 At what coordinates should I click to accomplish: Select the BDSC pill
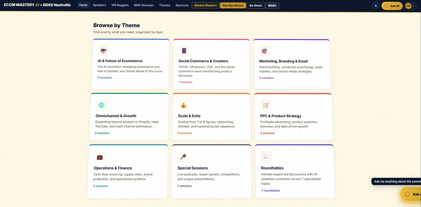272,5
